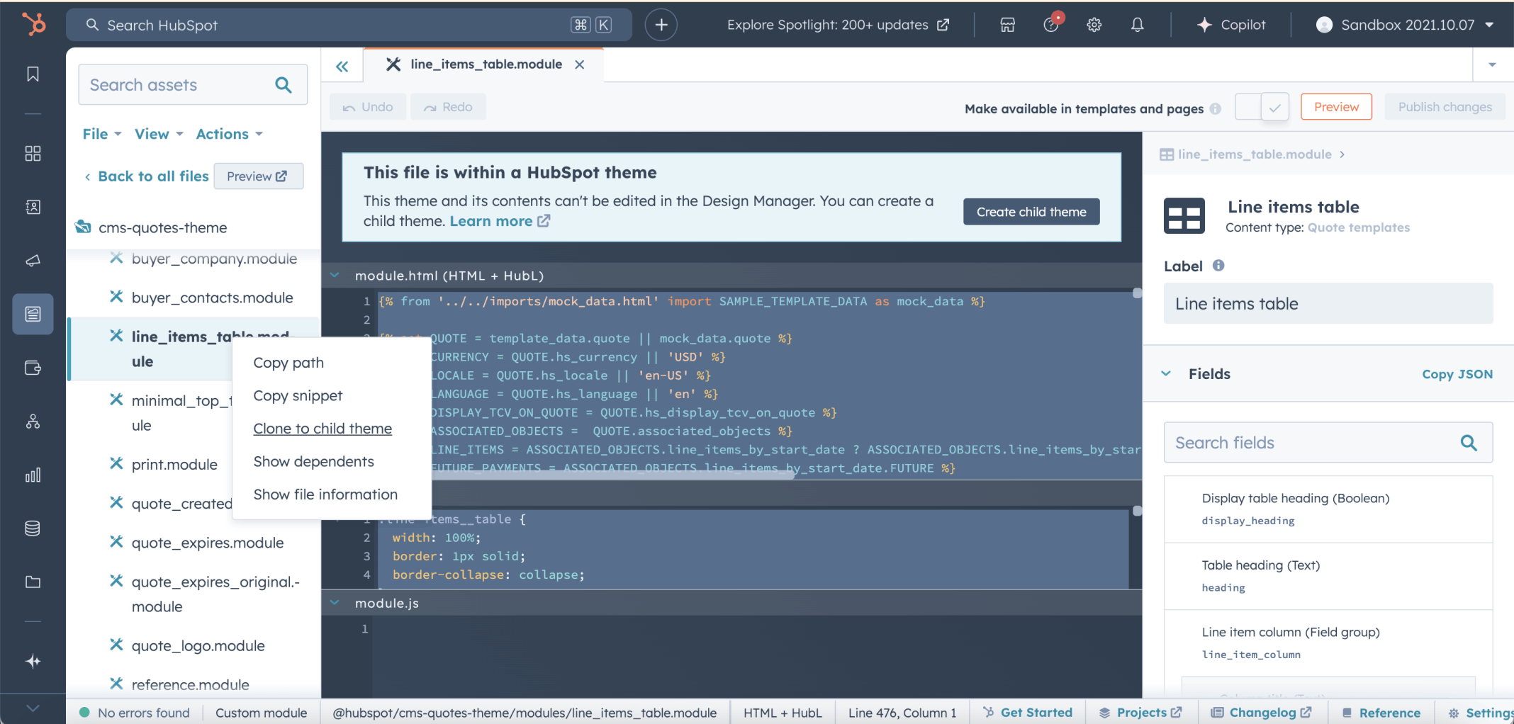Focus the Search assets field
This screenshot has width=1514, height=724.
coord(193,85)
